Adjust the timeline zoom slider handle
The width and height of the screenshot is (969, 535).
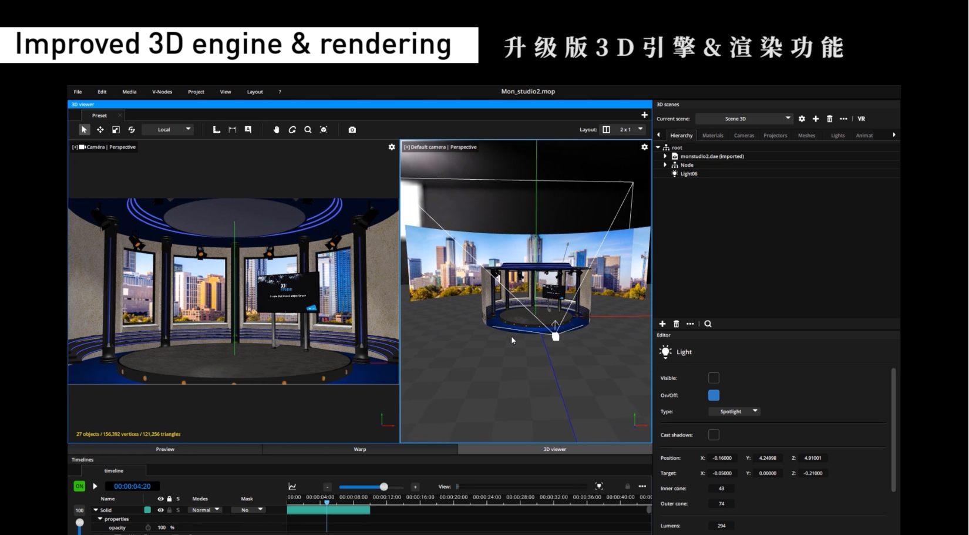[x=383, y=487]
